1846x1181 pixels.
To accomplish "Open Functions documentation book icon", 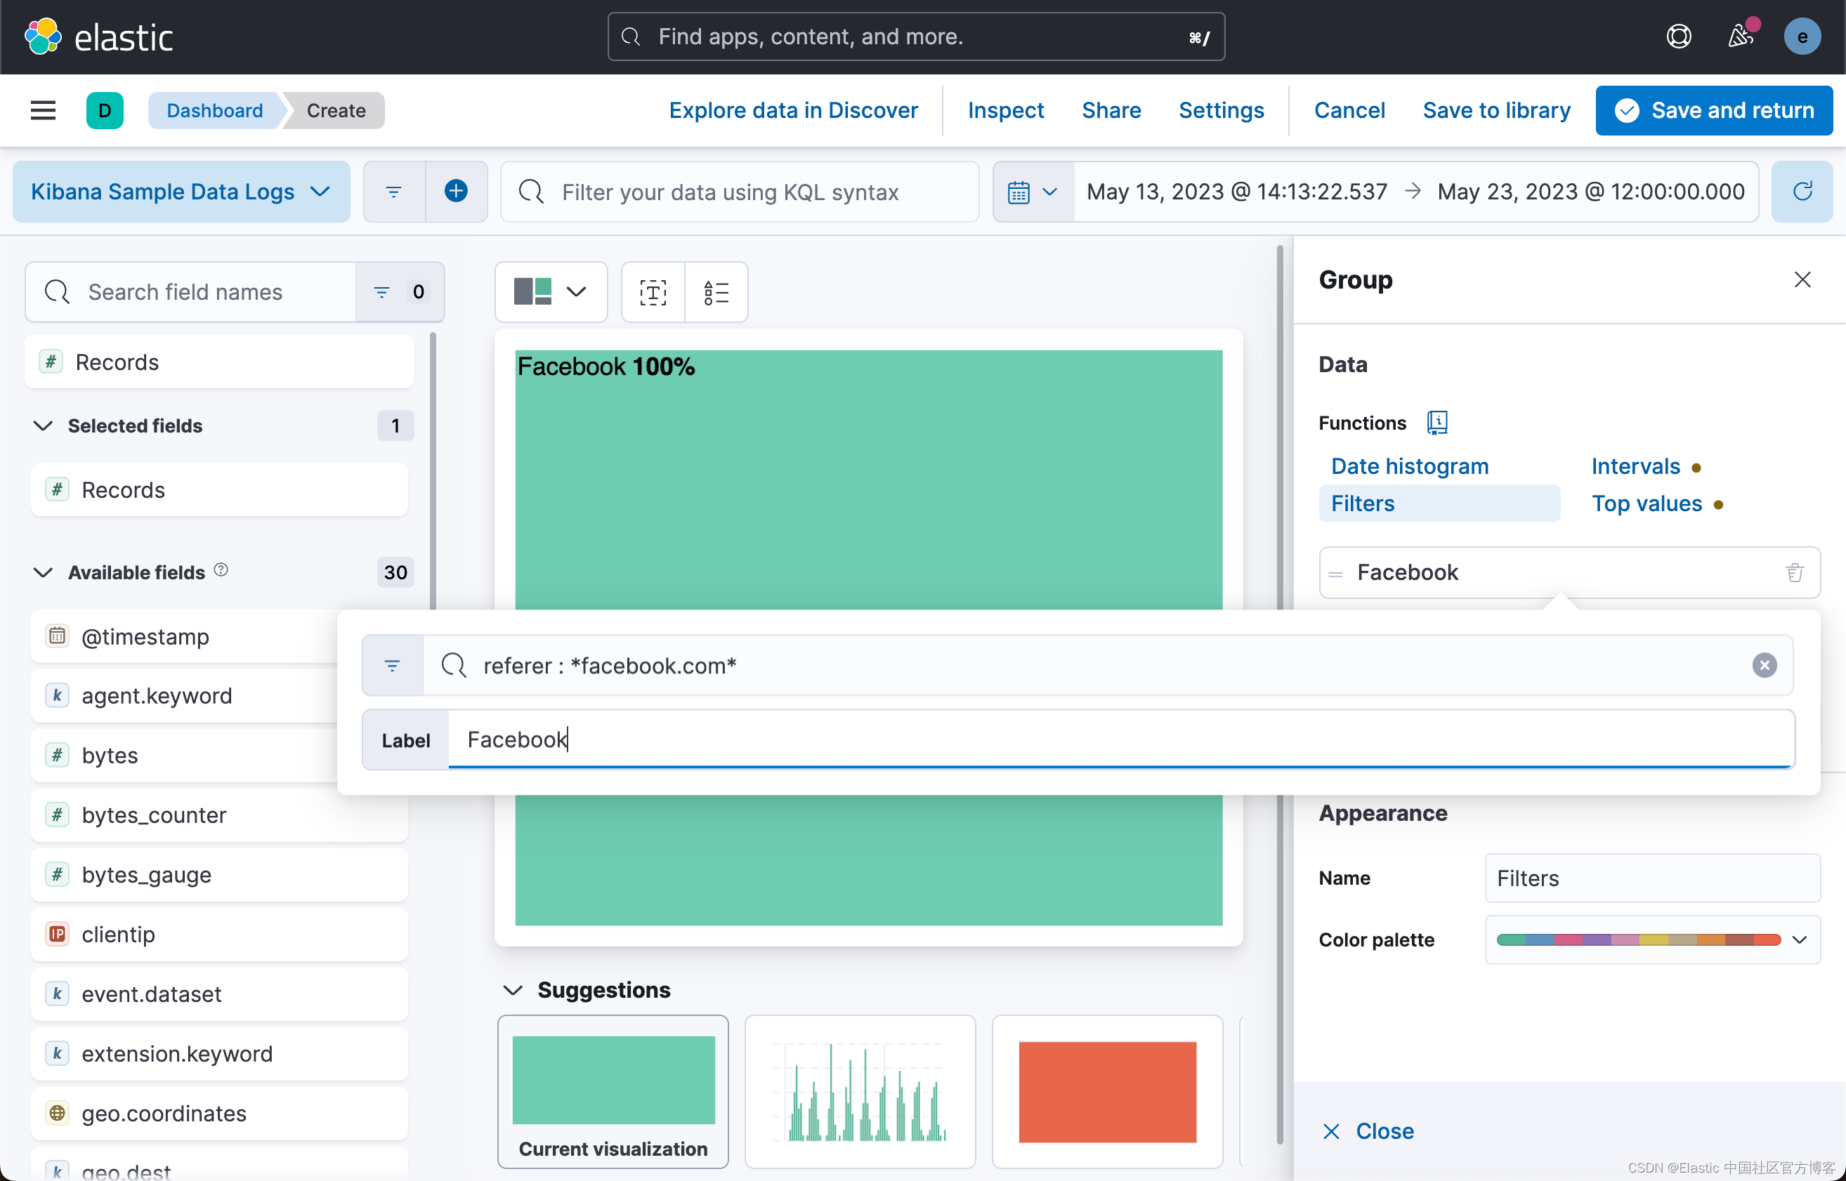I will click(1437, 423).
